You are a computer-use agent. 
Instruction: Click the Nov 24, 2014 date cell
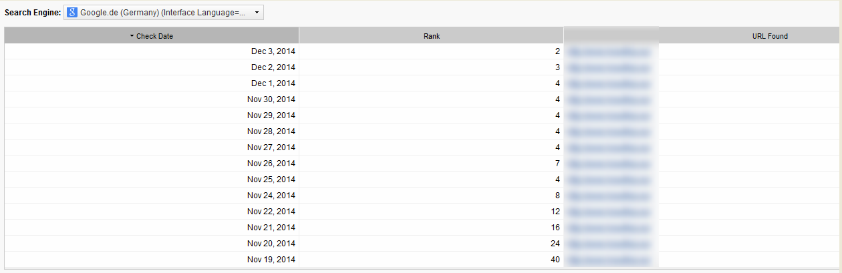click(x=271, y=196)
